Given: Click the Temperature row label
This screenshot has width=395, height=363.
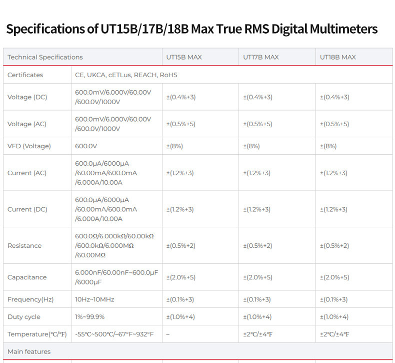Looking at the screenshot, I should click(x=37, y=334).
